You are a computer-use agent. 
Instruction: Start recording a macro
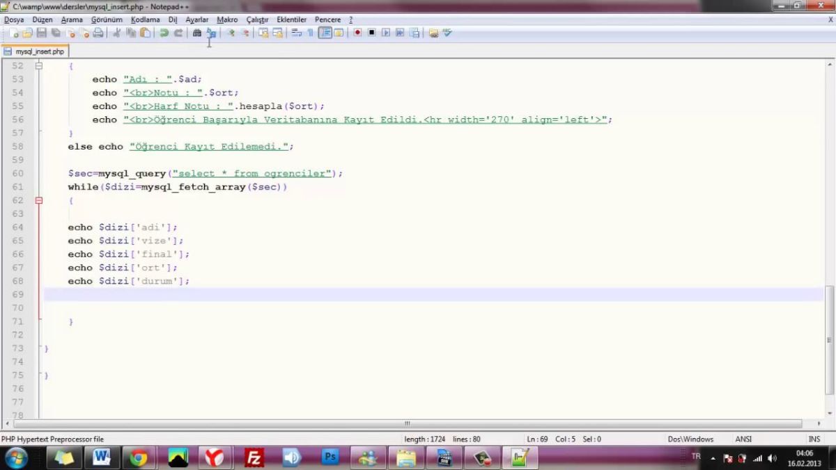(357, 33)
